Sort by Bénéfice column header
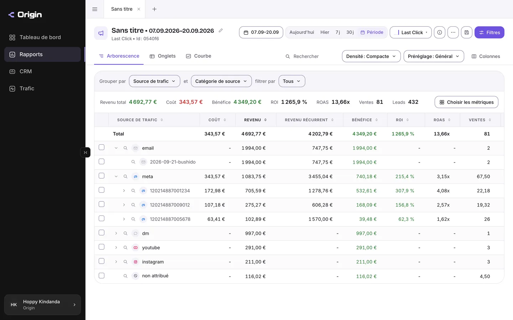513x320 pixels. [365, 120]
